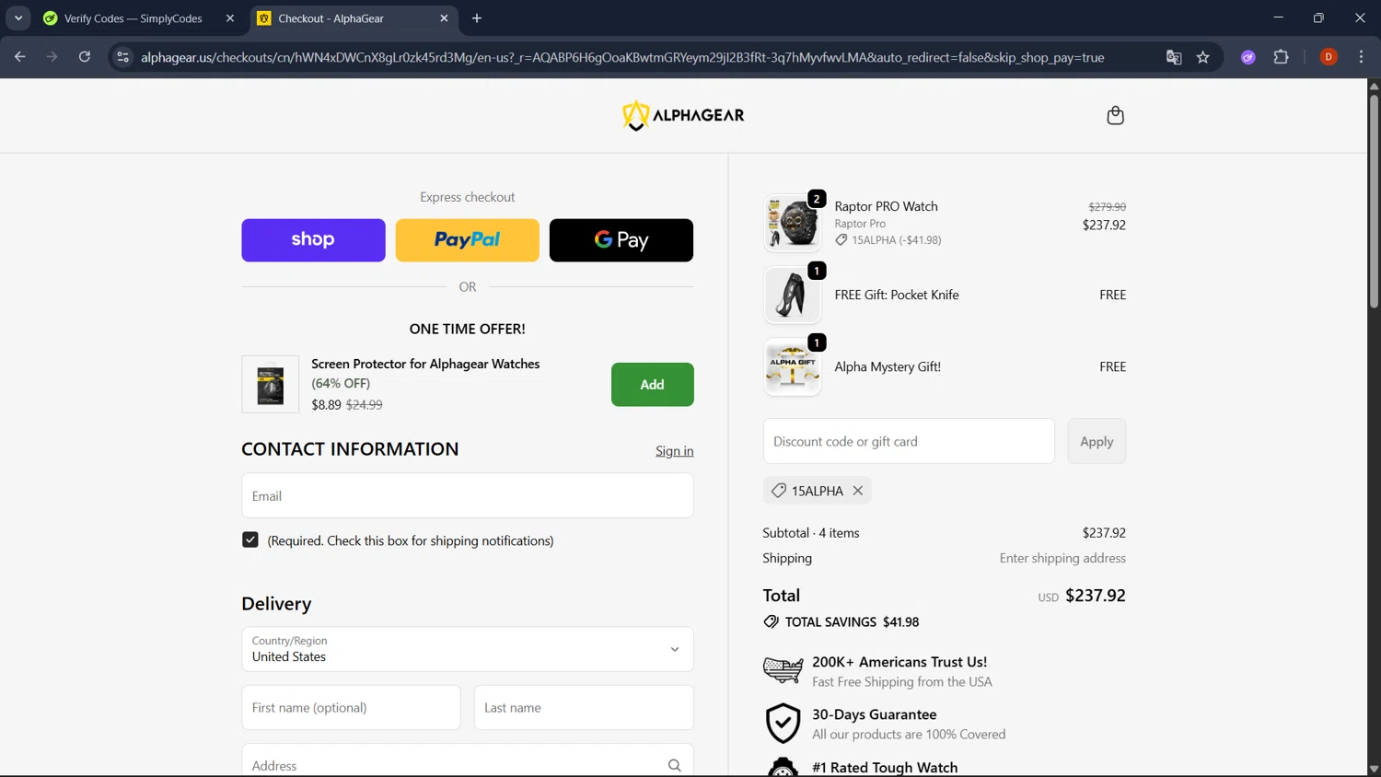The width and height of the screenshot is (1381, 777).
Task: Click the '$237.92' total amount
Action: coord(1096,596)
